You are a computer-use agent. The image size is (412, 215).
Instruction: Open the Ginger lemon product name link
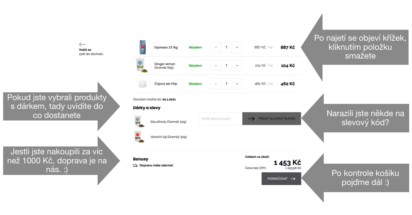coord(165,64)
